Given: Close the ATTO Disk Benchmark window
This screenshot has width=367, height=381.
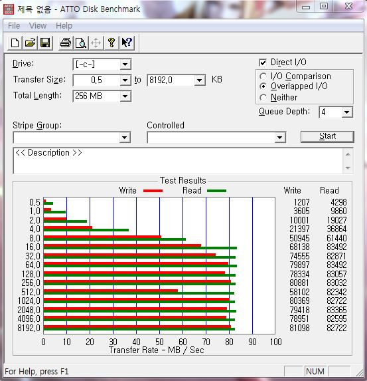Looking at the screenshot, I should 348,7.
